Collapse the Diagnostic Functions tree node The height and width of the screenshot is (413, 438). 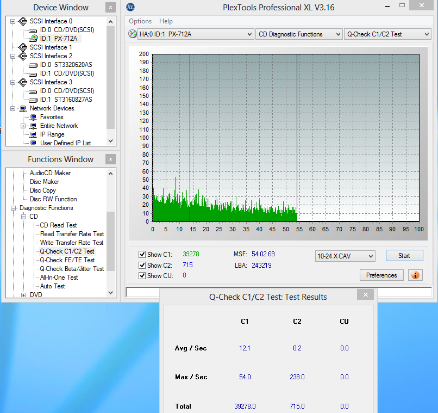point(13,208)
